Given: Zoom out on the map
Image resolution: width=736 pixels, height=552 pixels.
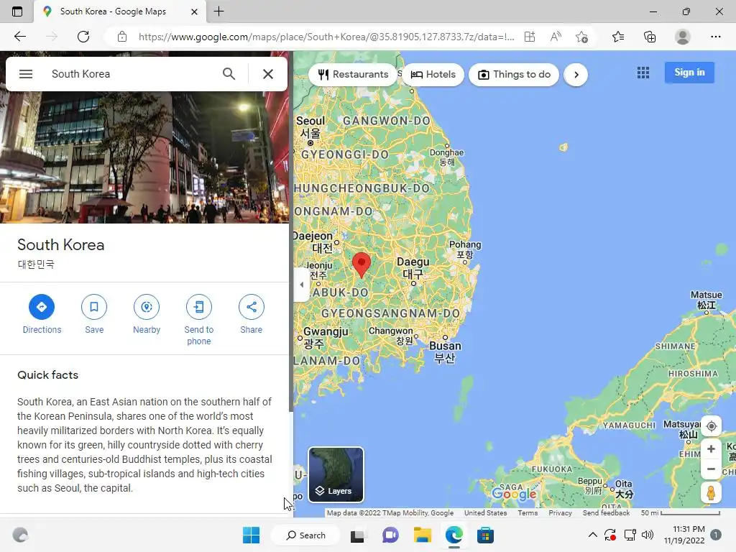Looking at the screenshot, I should coord(711,469).
